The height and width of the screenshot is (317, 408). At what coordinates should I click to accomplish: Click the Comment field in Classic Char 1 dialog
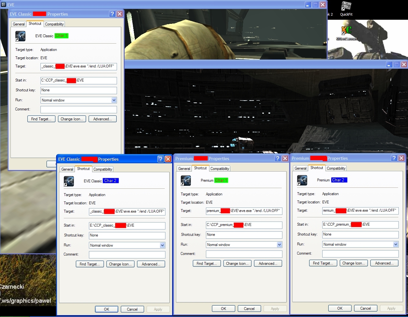[x=79, y=109]
